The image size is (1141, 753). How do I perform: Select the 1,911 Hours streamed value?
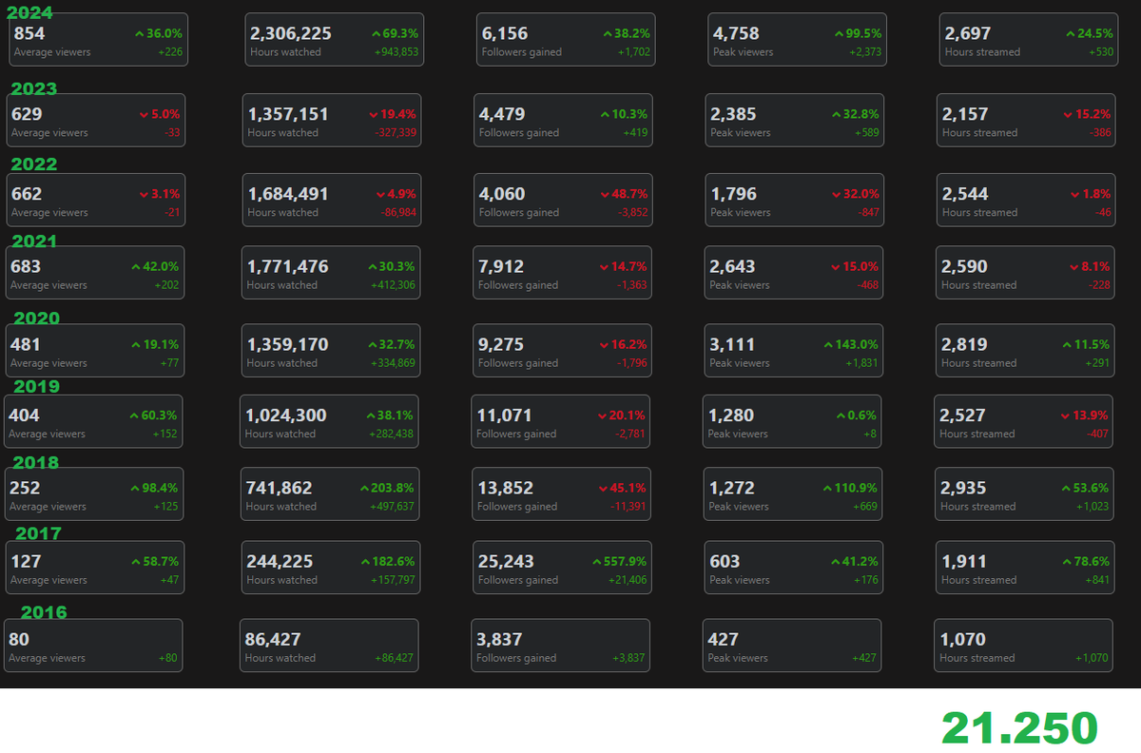coord(964,562)
